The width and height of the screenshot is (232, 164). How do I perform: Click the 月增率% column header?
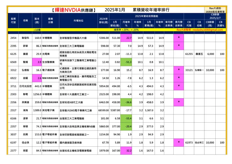pyautogui.click(x=126, y=24)
